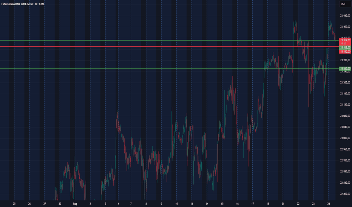Click the 23.440,00 price scale label
Viewport: 352px width, 207px height.
[345, 16]
